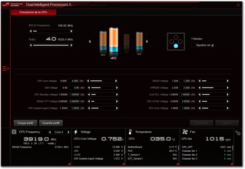Click the DMI Voltage input field
Viewport: 245px width, 169px height.
pyautogui.click(x=74, y=88)
